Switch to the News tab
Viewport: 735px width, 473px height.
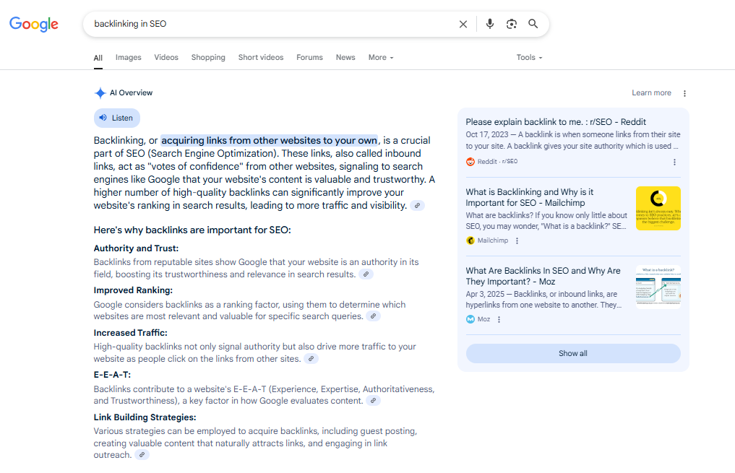click(x=345, y=58)
